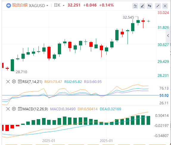This screenshot has height=145, width=171.
Task: Click the price change +0.046
Action: coord(90,5)
